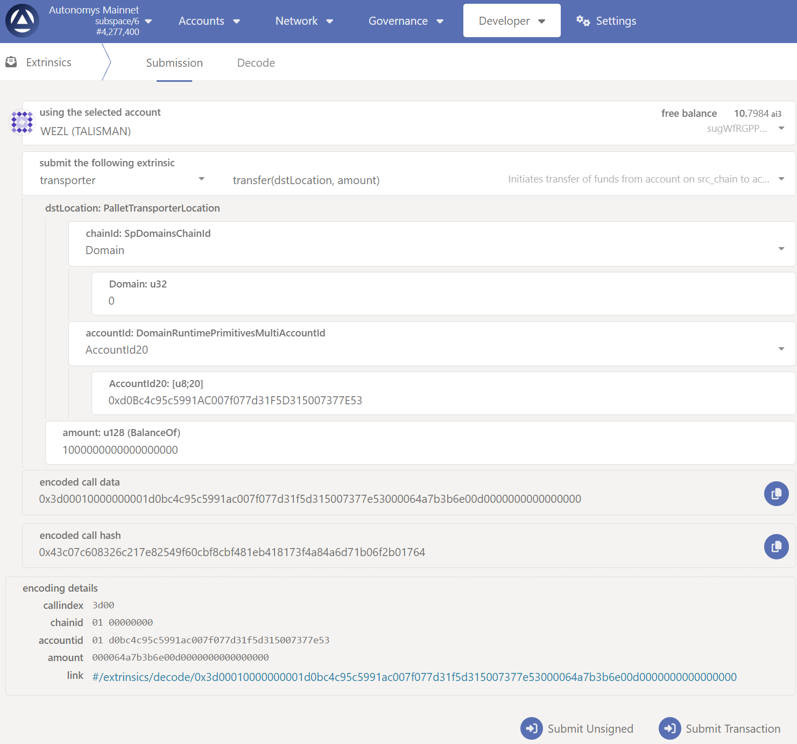Open the extrinsics decode link
This screenshot has height=744, width=797.
[x=414, y=677]
